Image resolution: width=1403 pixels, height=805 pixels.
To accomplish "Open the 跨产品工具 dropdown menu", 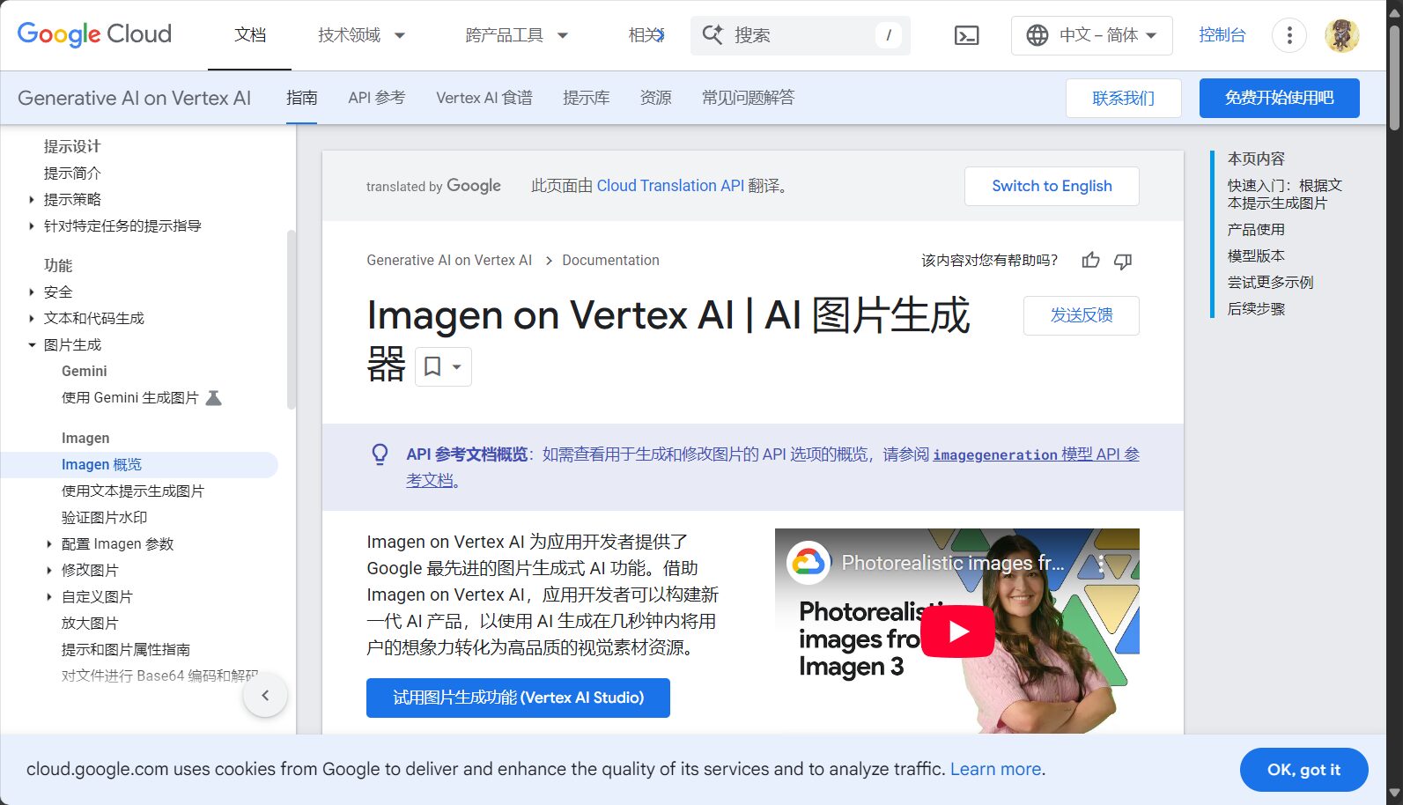I will pos(517,35).
